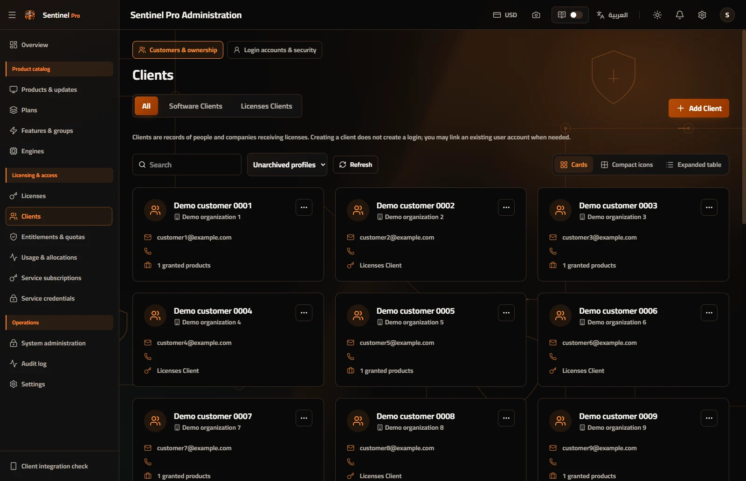Screen dimensions: 746x481
Task: Click the email icon on Demo customer 0004
Action: (x=148, y=343)
